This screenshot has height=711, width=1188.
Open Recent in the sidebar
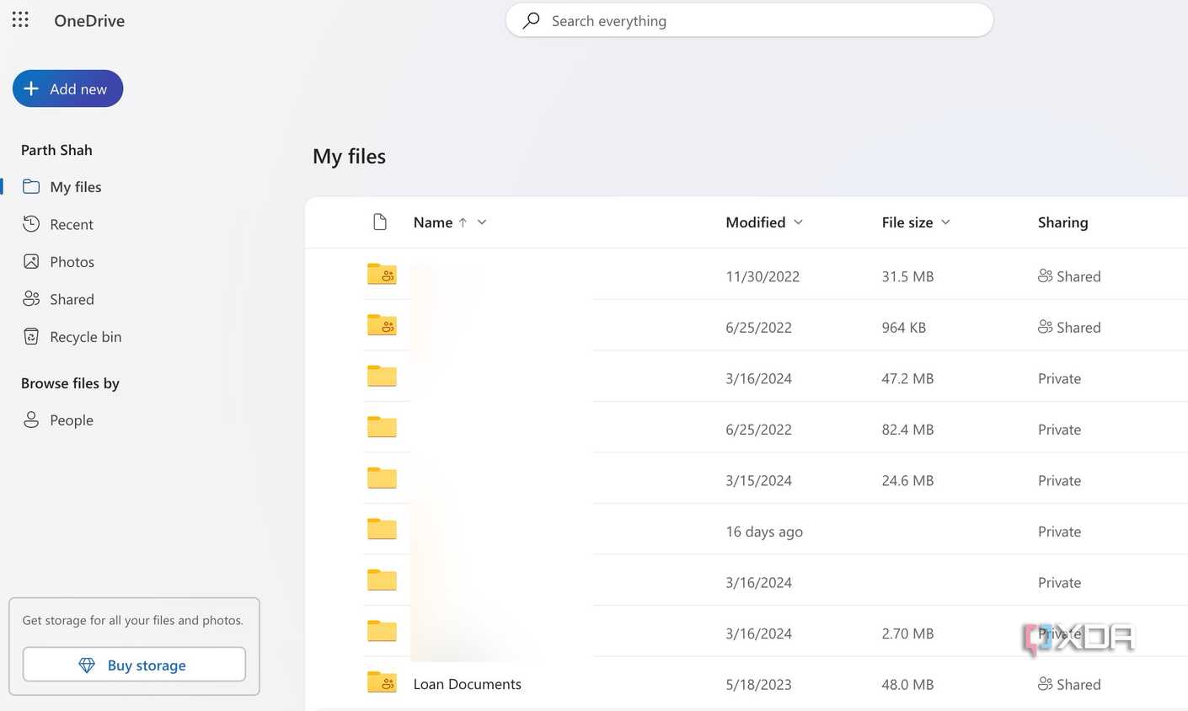(x=72, y=224)
